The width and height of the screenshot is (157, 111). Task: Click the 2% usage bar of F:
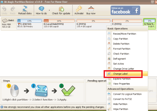point(127,21)
